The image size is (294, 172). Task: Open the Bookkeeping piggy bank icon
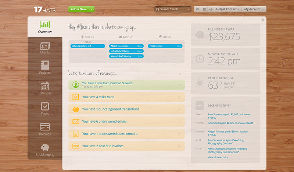point(45,150)
